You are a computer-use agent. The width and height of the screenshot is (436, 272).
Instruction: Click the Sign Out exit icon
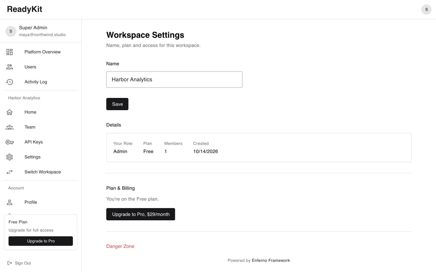(x=10, y=263)
